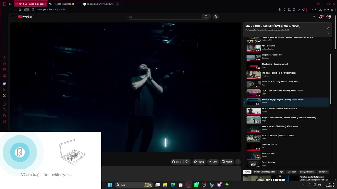Image resolution: width=337 pixels, height=189 pixels.
Task: Add page to bookmarks heart icon
Action: coord(304,10)
